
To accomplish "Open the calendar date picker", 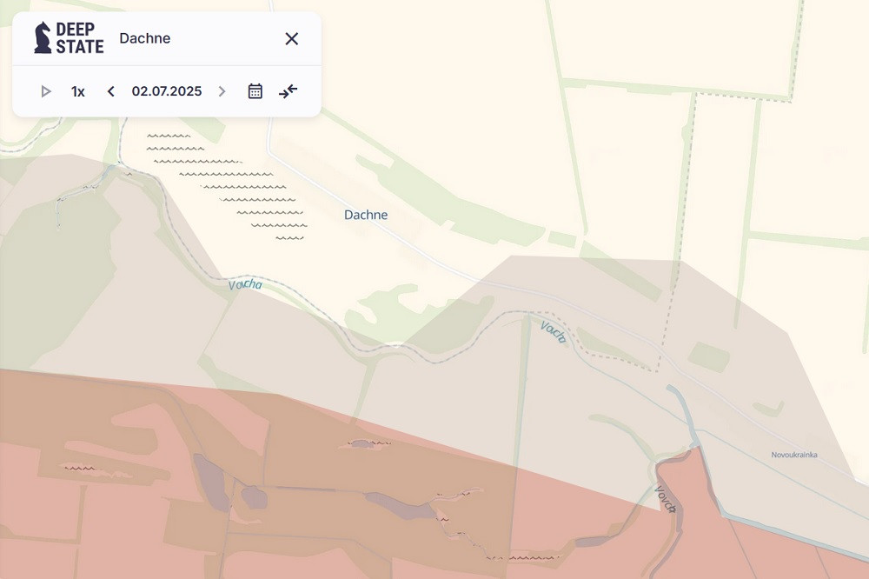I will 255,91.
